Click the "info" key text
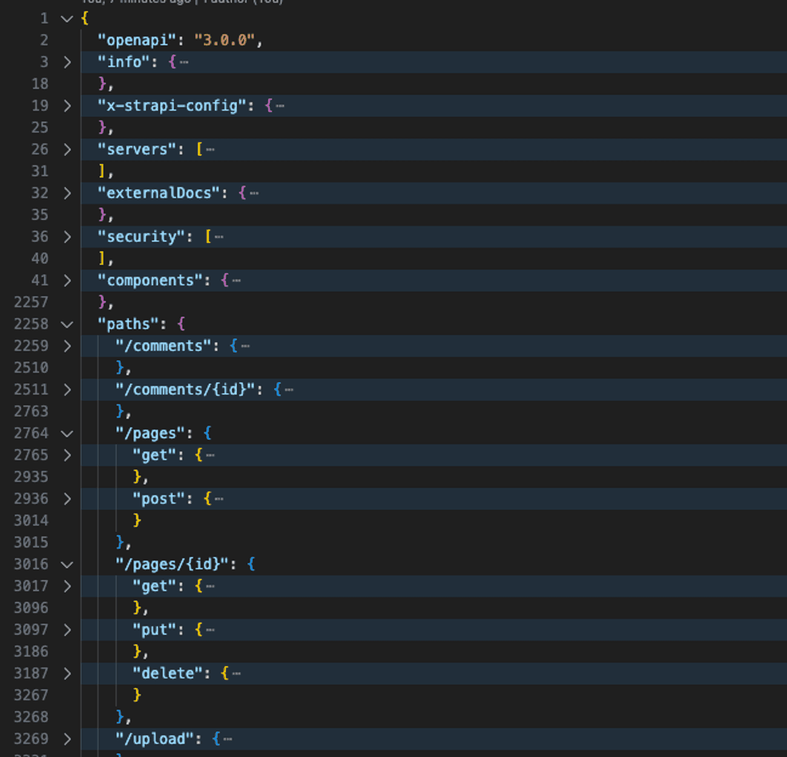The image size is (787, 757). coord(124,62)
